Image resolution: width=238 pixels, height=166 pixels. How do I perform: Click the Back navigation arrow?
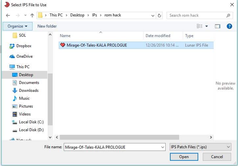tap(8, 15)
